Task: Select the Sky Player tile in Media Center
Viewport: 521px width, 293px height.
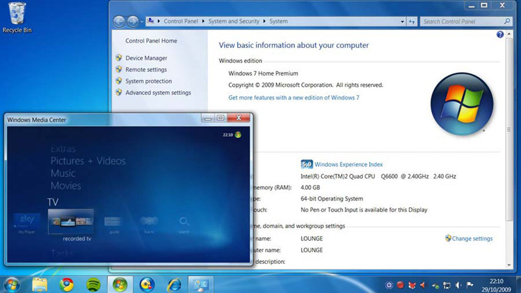Action: [x=26, y=221]
